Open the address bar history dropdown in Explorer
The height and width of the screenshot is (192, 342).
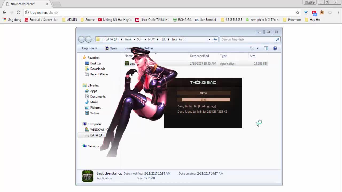pos(209,39)
